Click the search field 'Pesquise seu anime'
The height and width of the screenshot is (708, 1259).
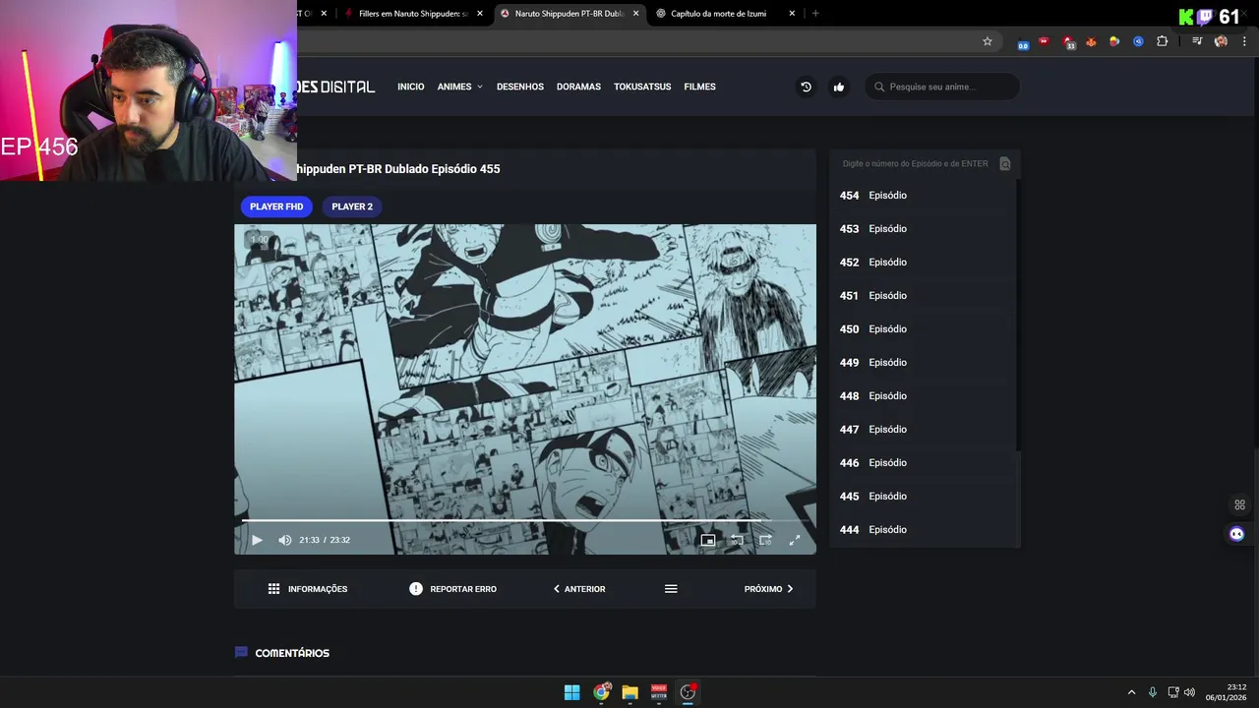(x=942, y=87)
